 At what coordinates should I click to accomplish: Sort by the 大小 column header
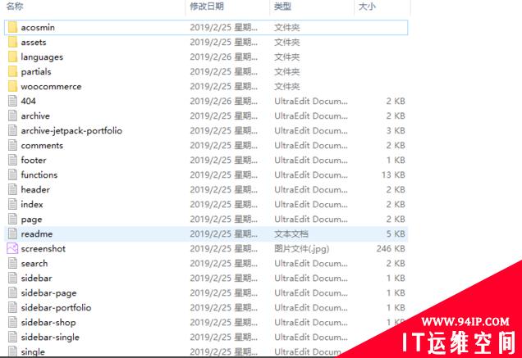[367, 7]
